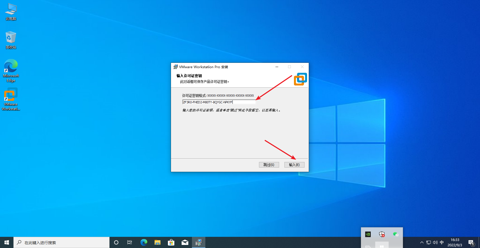The image size is (480, 248).
Task: Open the Windows Start menu
Action: pyautogui.click(x=7, y=242)
